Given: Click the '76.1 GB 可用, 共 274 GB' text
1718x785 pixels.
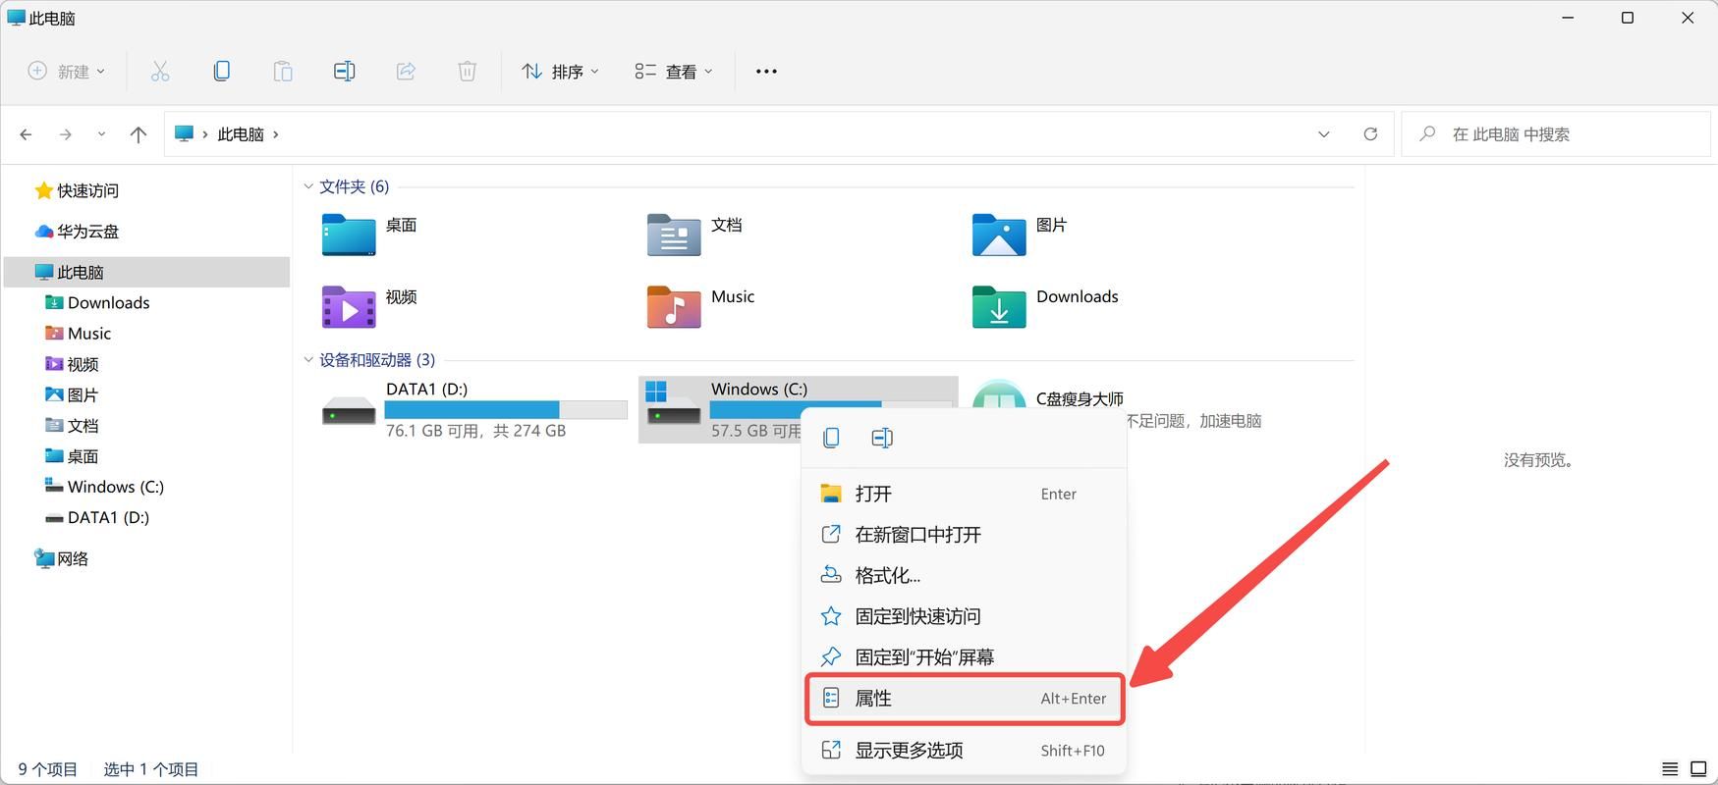Looking at the screenshot, I should [x=475, y=431].
